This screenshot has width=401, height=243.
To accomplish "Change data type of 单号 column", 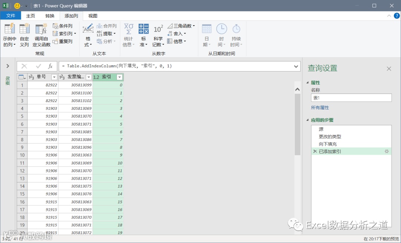I will point(31,77).
